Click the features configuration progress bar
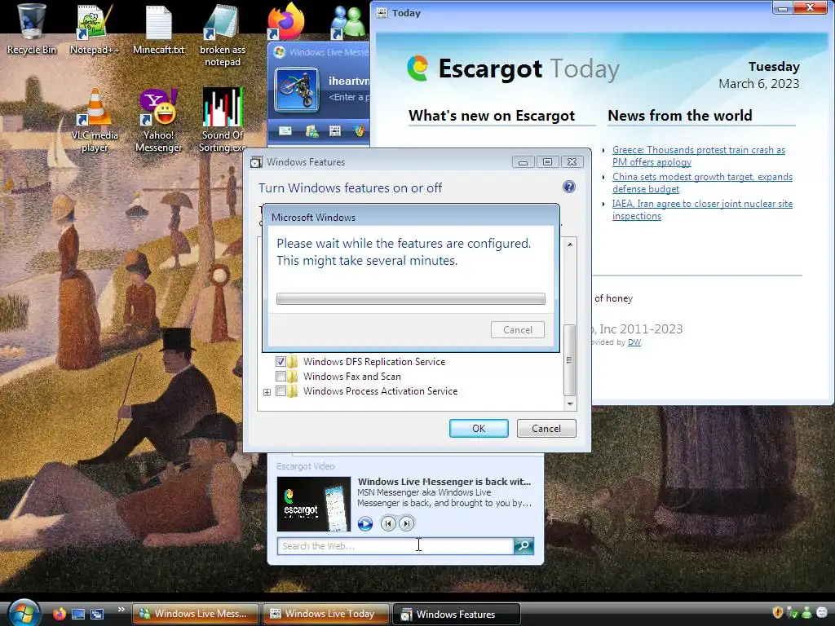This screenshot has width=835, height=626. (411, 298)
